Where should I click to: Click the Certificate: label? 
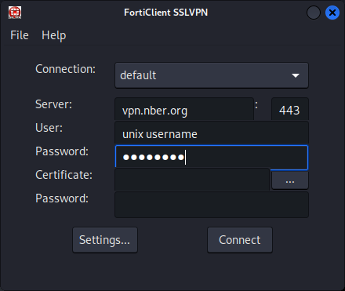pos(64,175)
